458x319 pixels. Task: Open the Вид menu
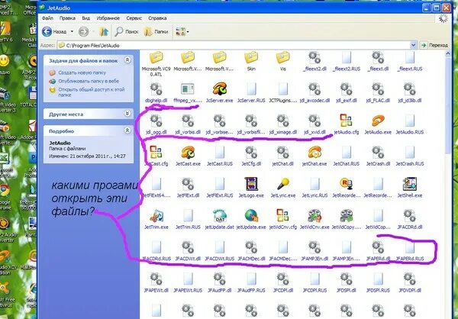[85, 18]
